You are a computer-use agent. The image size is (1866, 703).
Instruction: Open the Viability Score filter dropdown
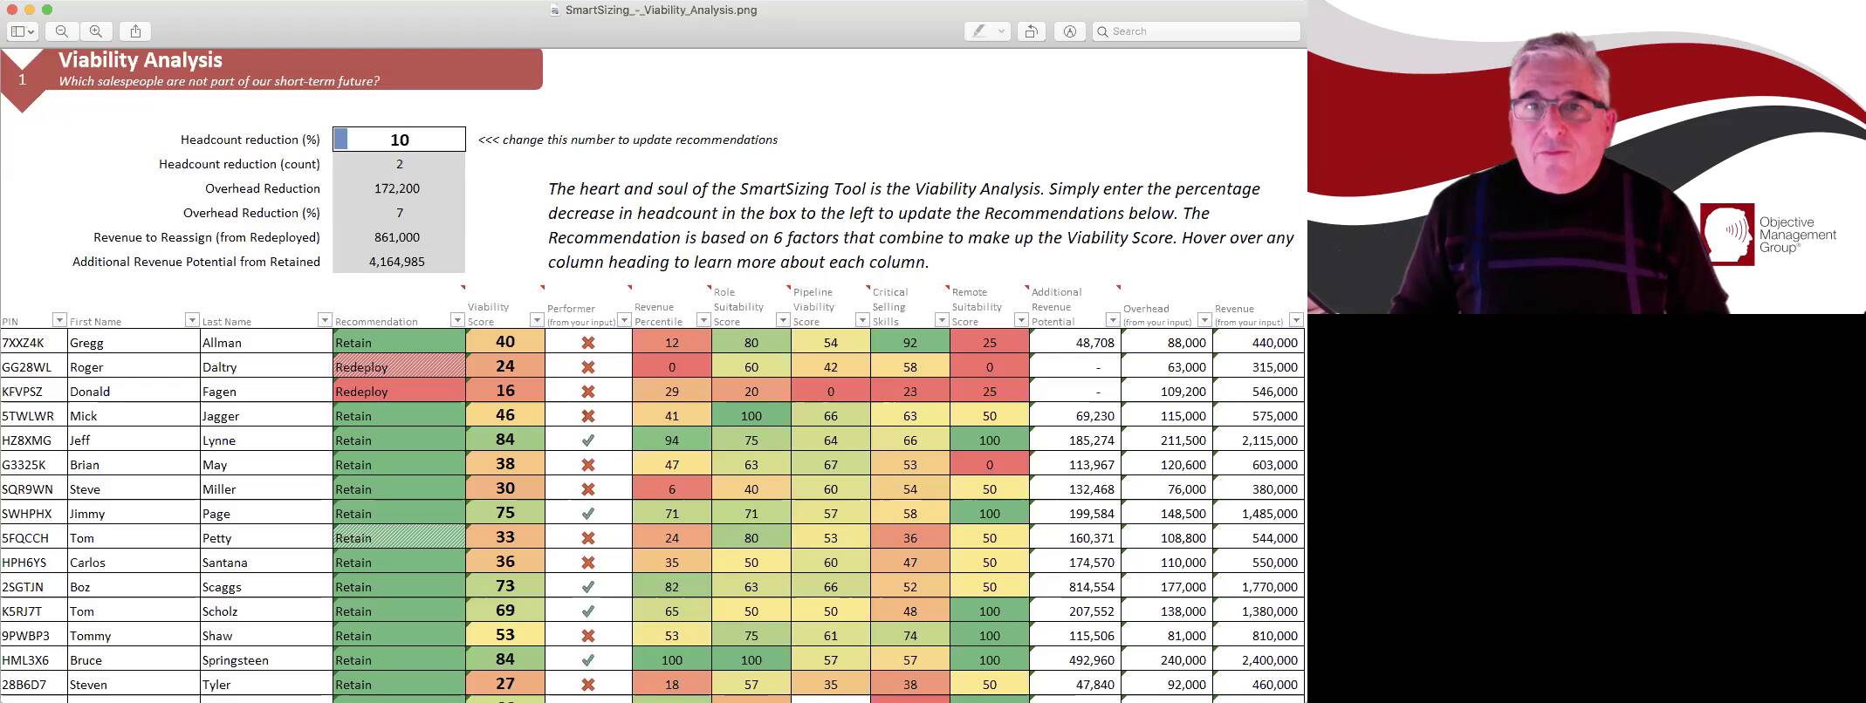tap(537, 320)
